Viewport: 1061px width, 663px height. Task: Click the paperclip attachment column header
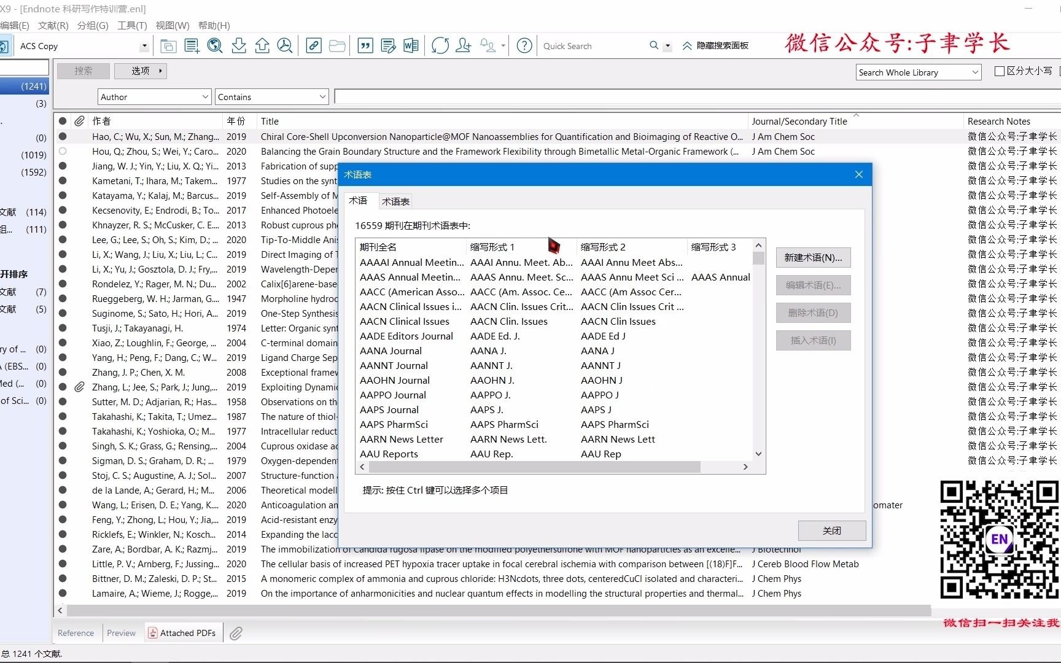[x=80, y=121]
